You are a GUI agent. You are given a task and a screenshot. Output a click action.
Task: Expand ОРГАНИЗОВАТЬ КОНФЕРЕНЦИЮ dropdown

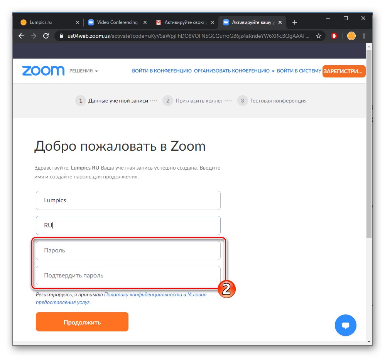[x=234, y=71]
